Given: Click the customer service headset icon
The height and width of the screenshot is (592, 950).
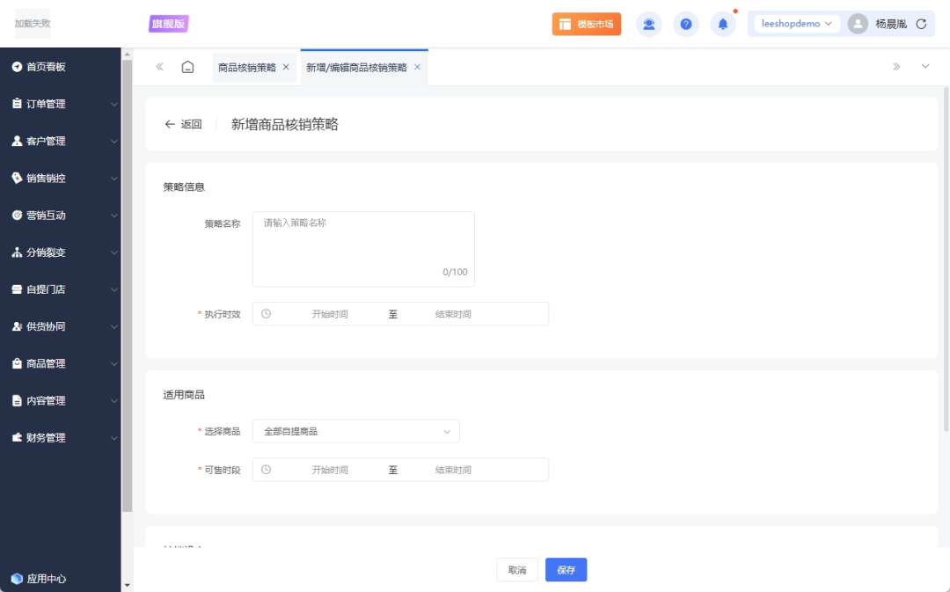Looking at the screenshot, I should coord(649,24).
